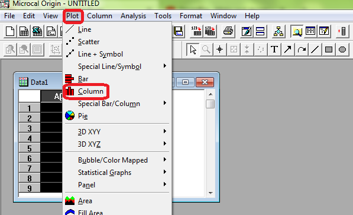
Task: Select the Pointer arrow tool
Action: 193,49
